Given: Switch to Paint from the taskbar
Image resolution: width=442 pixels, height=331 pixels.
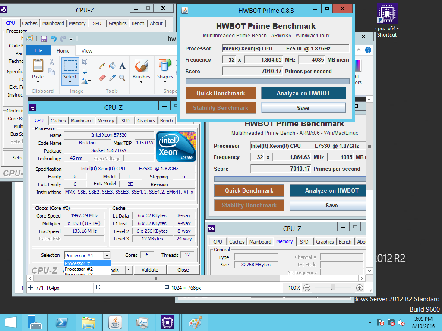Looking at the screenshot, I should pyautogui.click(x=196, y=322).
